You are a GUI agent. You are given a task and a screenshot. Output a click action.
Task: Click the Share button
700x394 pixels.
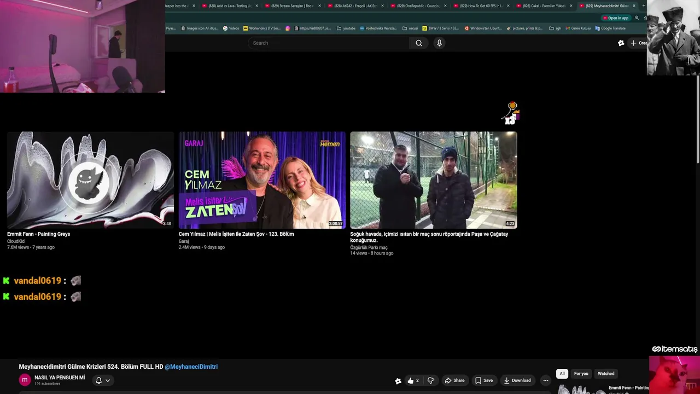pyautogui.click(x=454, y=380)
